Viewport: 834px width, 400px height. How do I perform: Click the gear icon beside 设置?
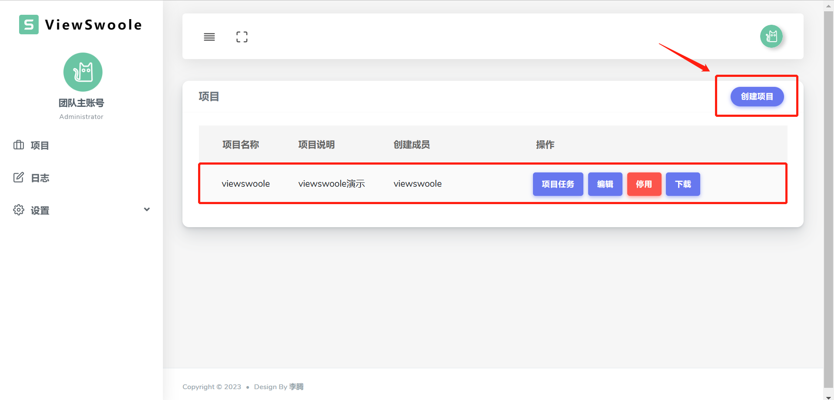pos(19,210)
